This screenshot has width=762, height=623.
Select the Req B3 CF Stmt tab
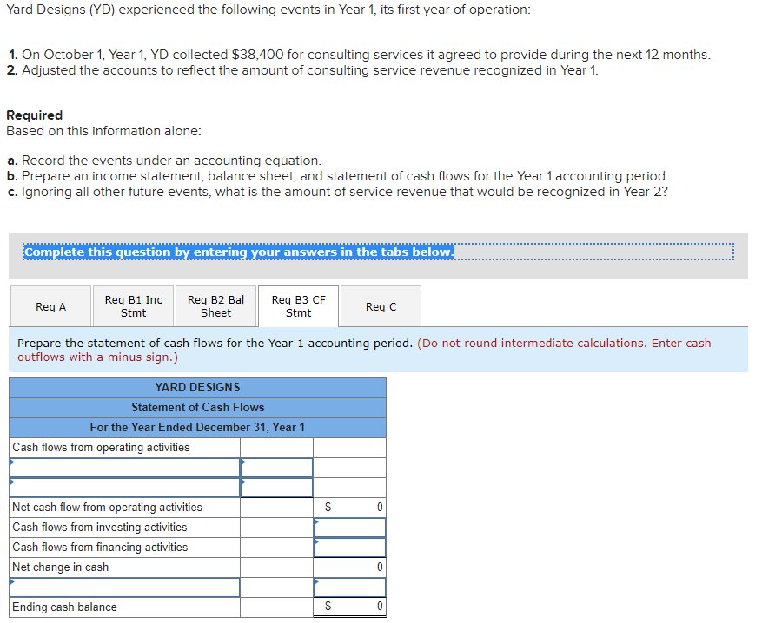297,305
